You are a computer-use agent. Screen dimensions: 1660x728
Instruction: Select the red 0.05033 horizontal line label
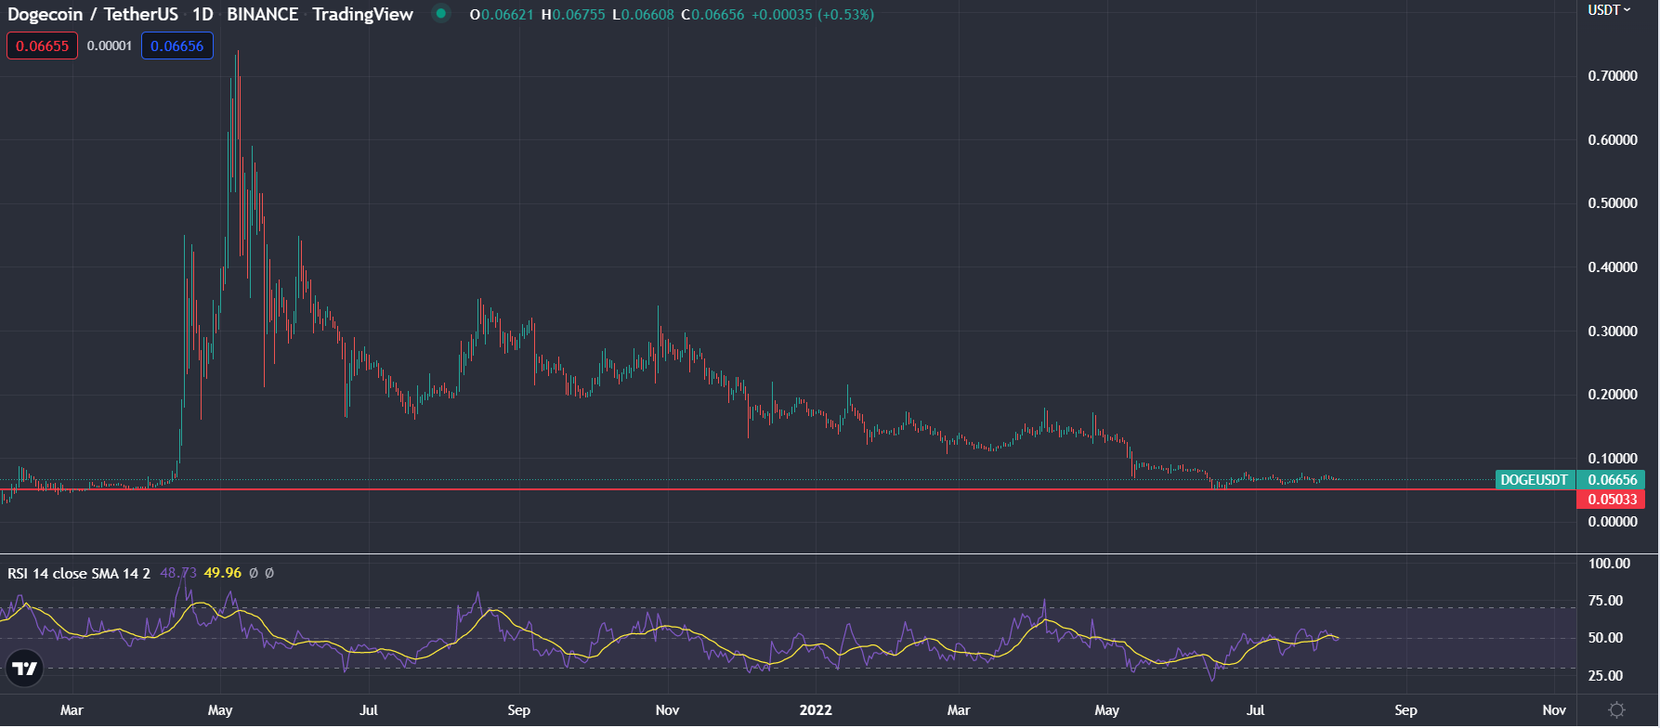(x=1612, y=500)
